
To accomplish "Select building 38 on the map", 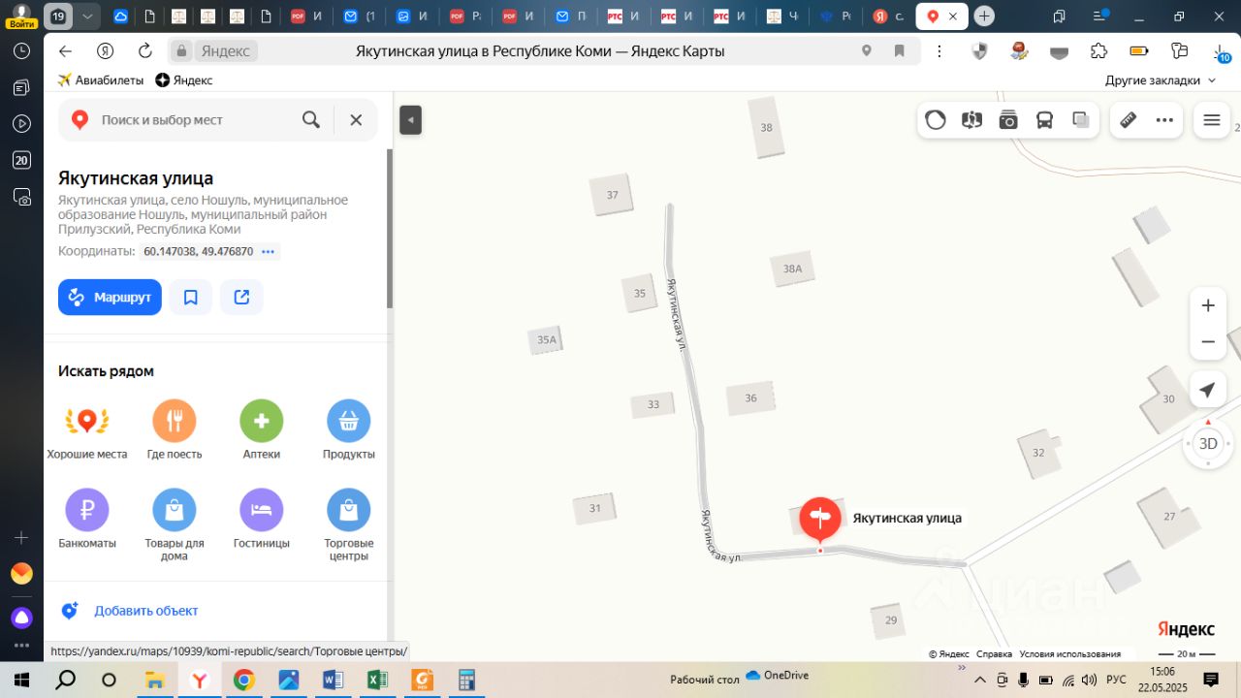I will pyautogui.click(x=767, y=128).
